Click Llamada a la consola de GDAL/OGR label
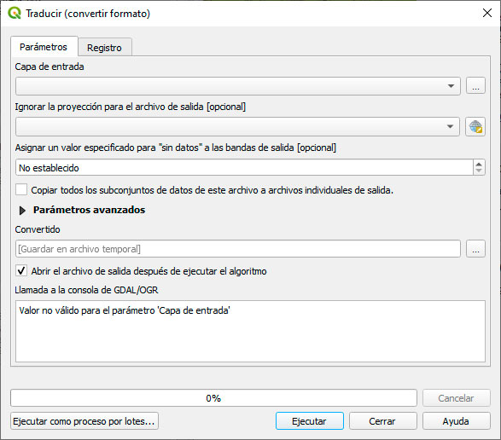 tap(86, 290)
